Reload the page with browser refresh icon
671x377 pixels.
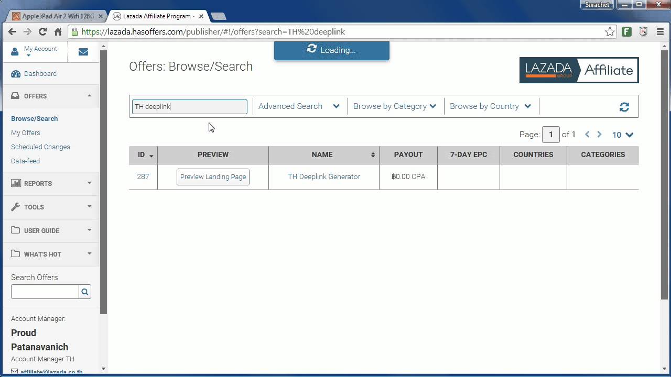pos(43,32)
